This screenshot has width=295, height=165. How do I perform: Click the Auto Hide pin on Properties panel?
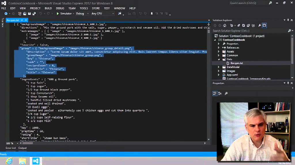point(288,83)
